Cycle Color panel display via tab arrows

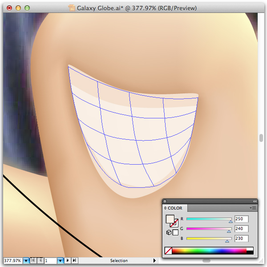point(165,208)
